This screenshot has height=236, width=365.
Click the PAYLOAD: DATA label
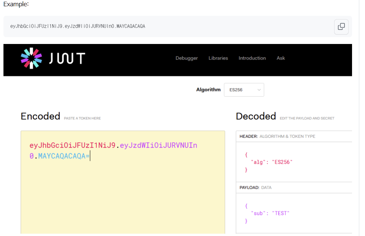255,187
